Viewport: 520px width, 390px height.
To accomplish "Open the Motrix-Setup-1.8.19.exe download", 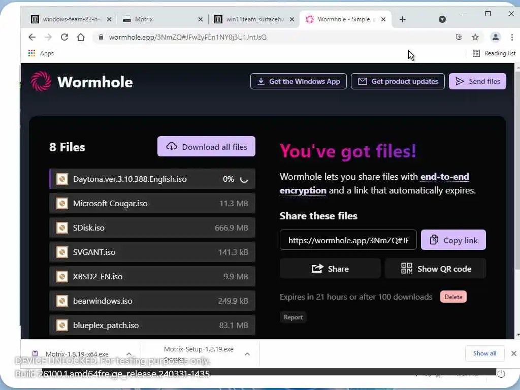I will (199, 349).
